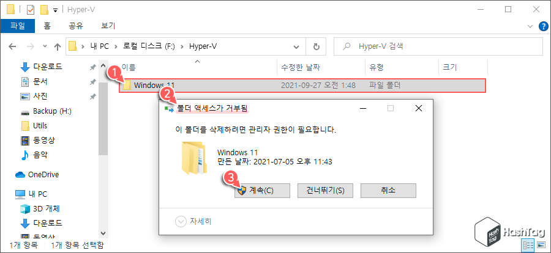Open the 파일 menu tab
This screenshot has width=551, height=253.
coord(18,26)
